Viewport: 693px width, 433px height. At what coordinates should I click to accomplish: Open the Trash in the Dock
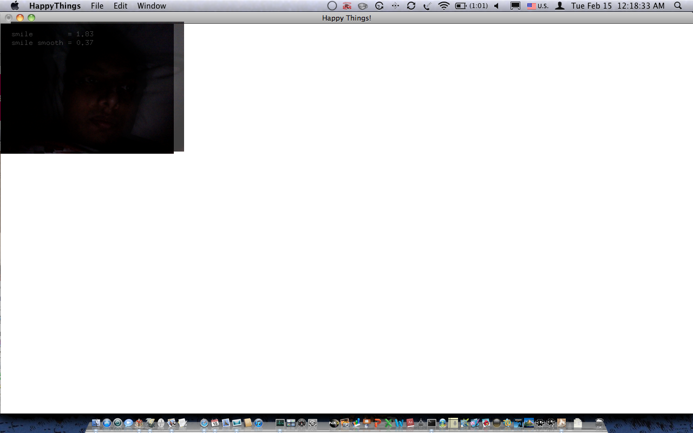(599, 423)
